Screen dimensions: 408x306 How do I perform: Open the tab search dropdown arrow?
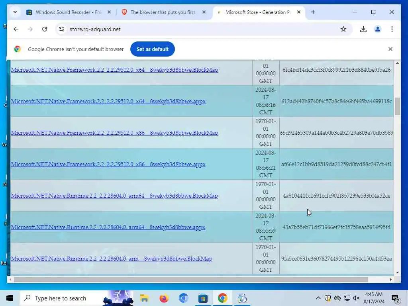(15, 12)
